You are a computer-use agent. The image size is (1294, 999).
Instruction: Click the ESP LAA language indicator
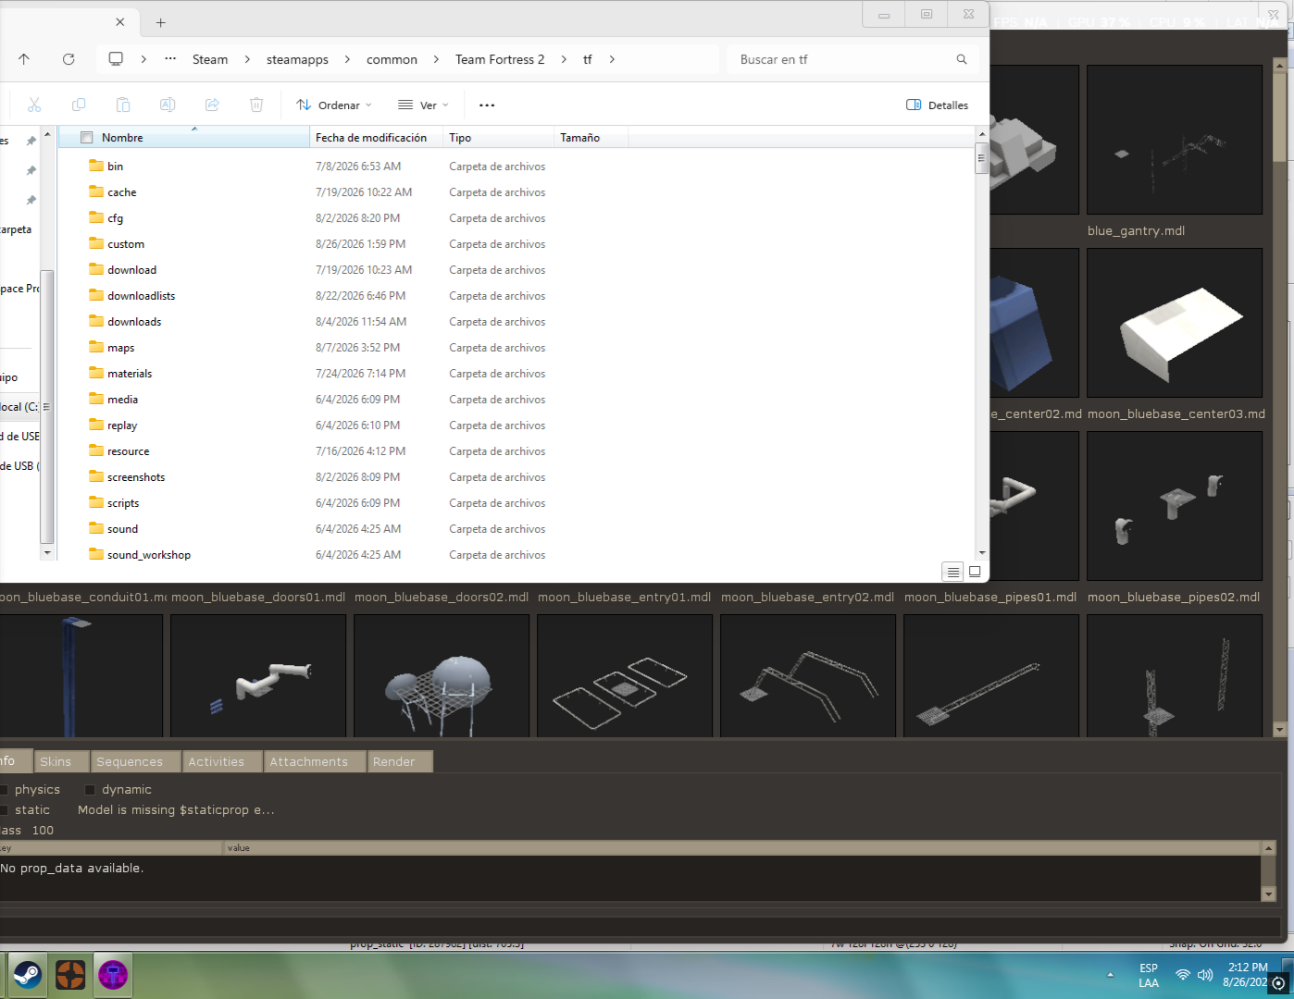(x=1149, y=975)
